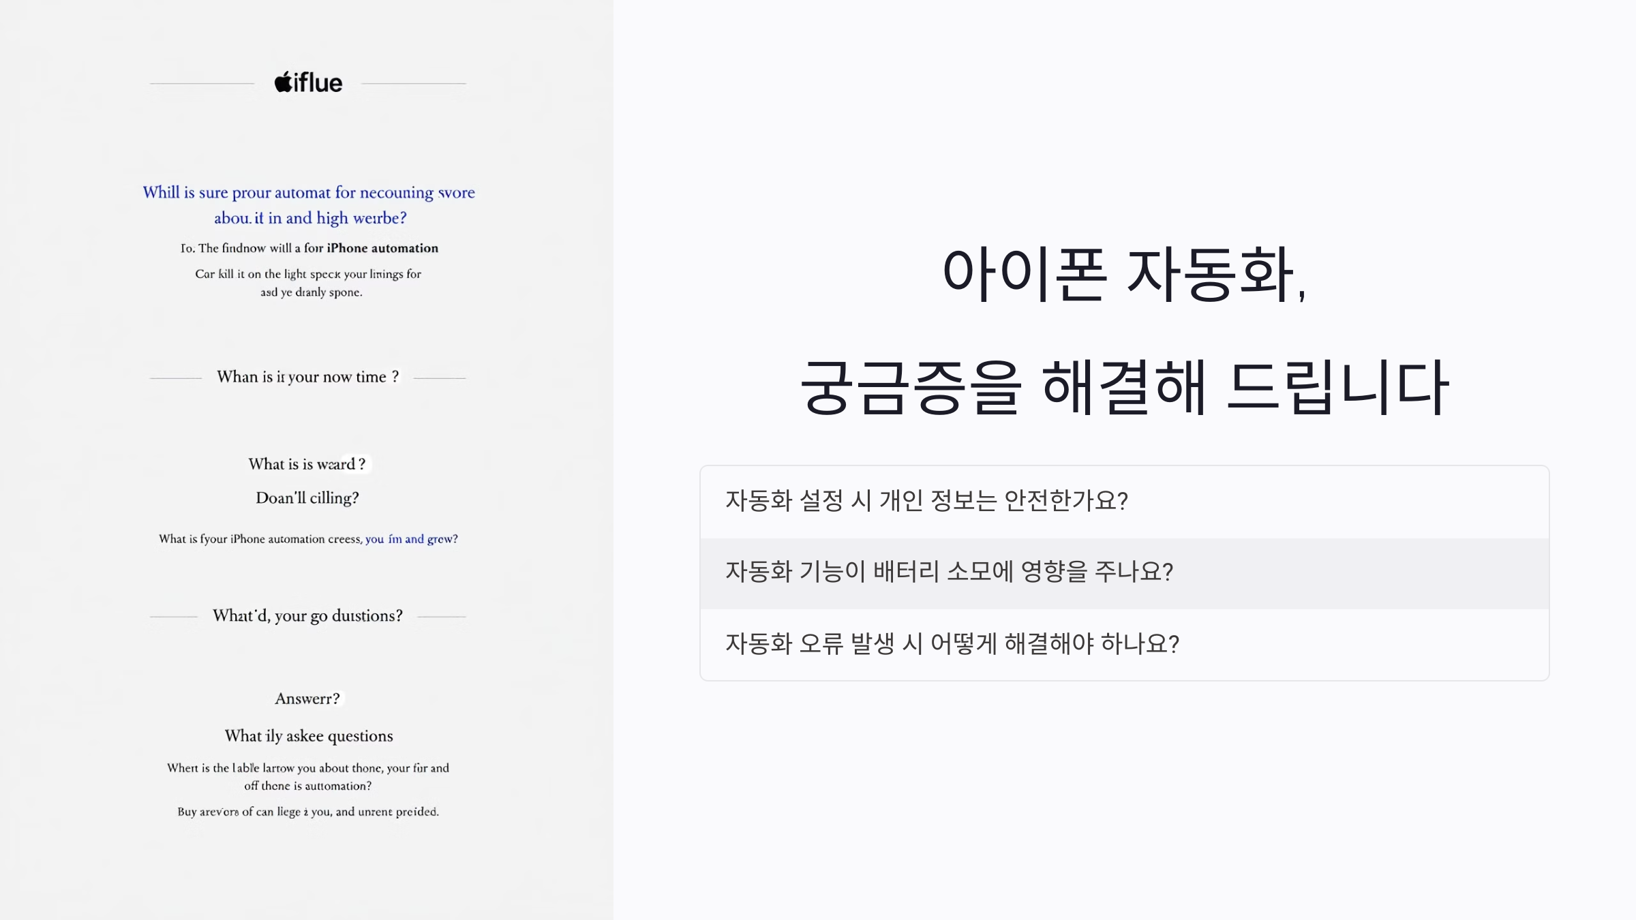Click 'Doan'll cilling?' line
The height and width of the screenshot is (920, 1636).
[x=307, y=498]
